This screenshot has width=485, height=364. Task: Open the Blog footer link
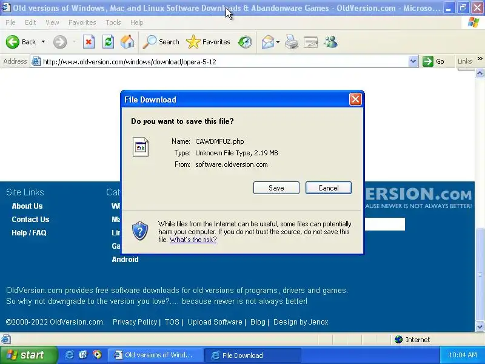[x=258, y=322]
